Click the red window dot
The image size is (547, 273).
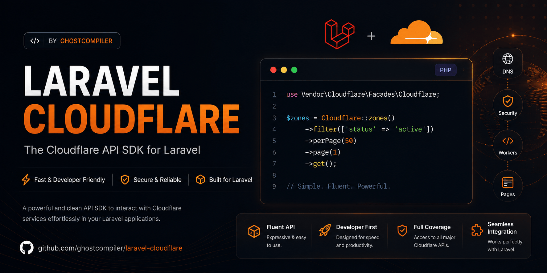click(273, 70)
